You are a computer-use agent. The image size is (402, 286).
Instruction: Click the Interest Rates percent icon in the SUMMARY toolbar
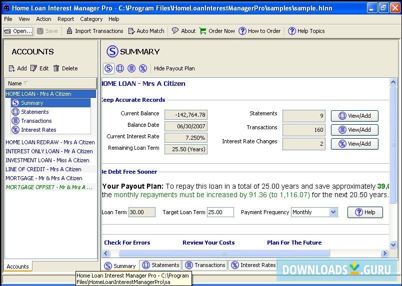click(143, 68)
